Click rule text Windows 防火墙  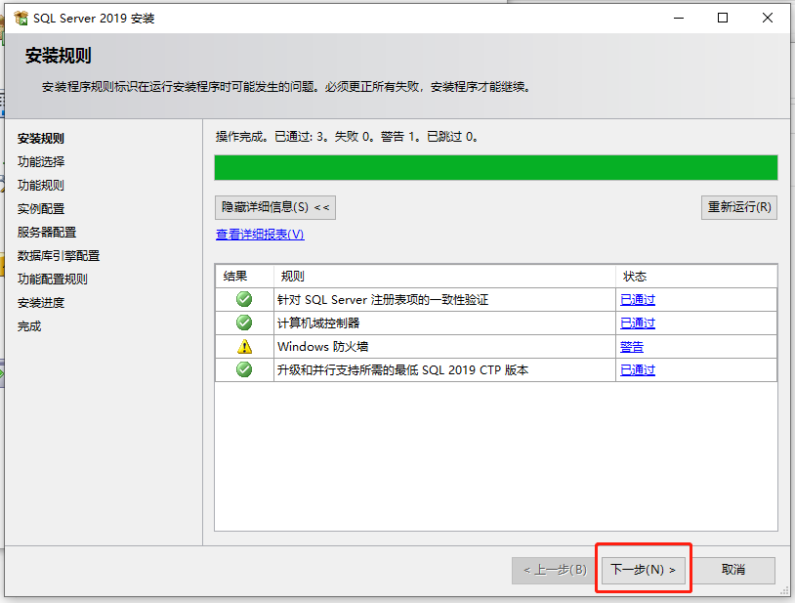coord(322,347)
